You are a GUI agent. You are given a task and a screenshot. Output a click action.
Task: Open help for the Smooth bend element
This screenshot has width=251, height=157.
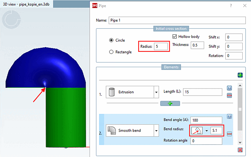click(x=229, y=117)
